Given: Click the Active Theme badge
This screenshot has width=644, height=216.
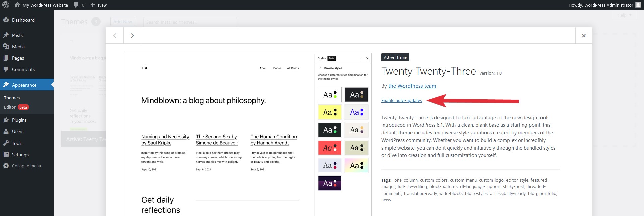Looking at the screenshot, I should pyautogui.click(x=395, y=57).
